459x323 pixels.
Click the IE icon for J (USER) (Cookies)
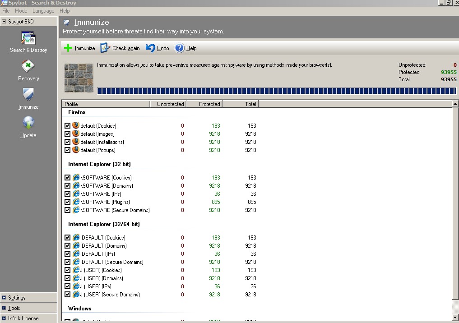(76, 270)
